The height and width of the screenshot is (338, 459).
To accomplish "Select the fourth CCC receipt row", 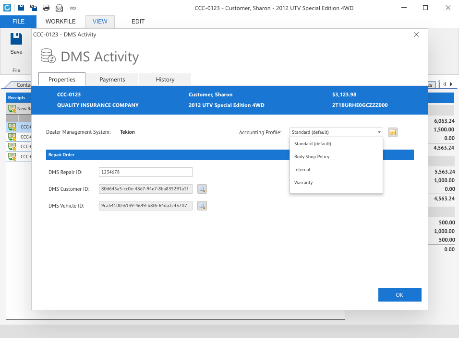I will [x=19, y=156].
